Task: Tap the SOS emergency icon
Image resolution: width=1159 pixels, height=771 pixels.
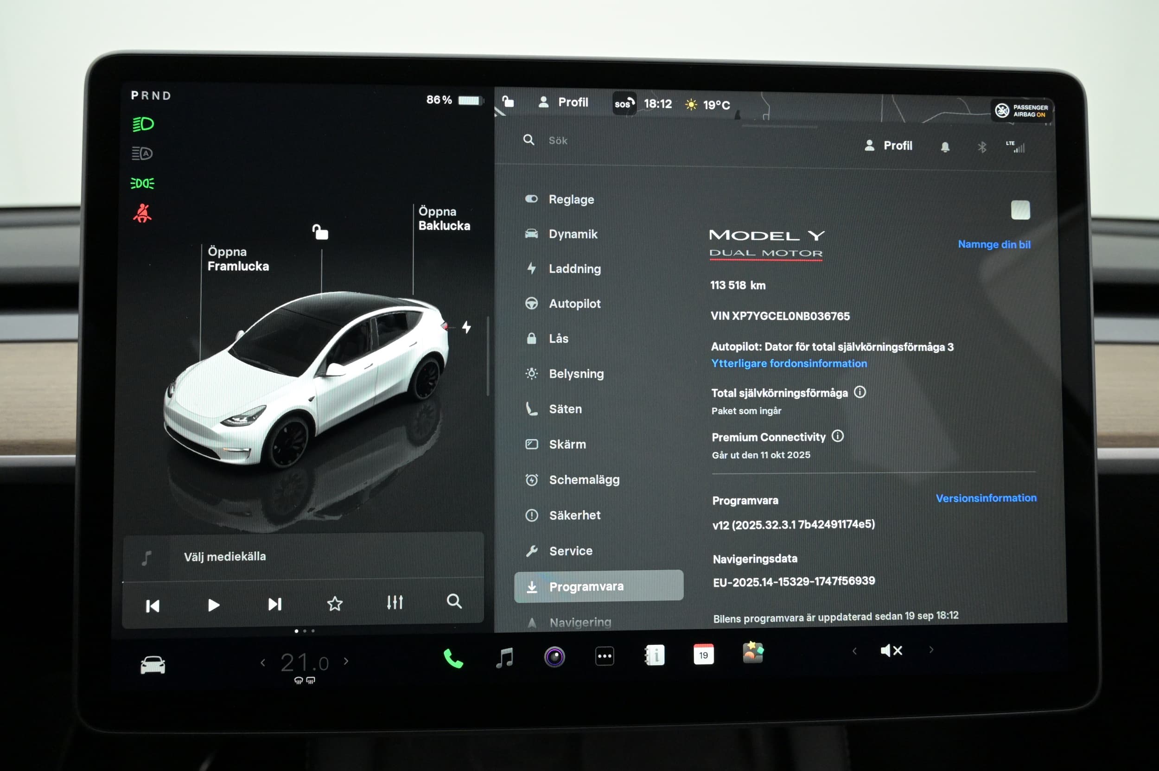Action: coord(624,103)
